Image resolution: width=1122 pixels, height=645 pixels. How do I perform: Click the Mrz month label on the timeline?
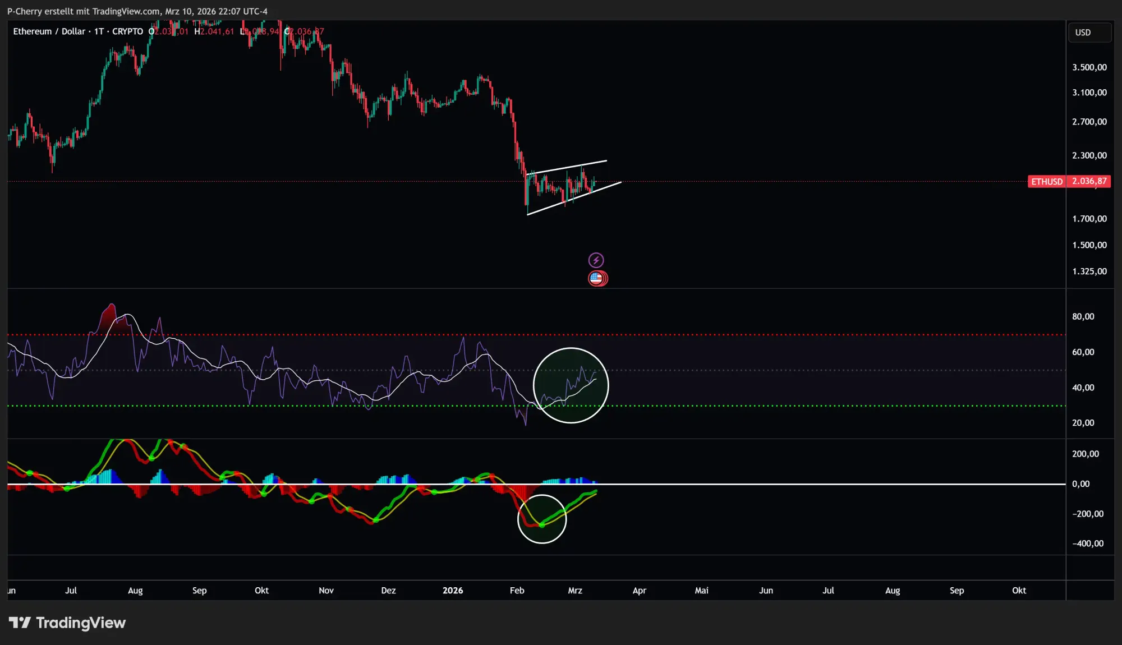(x=575, y=590)
